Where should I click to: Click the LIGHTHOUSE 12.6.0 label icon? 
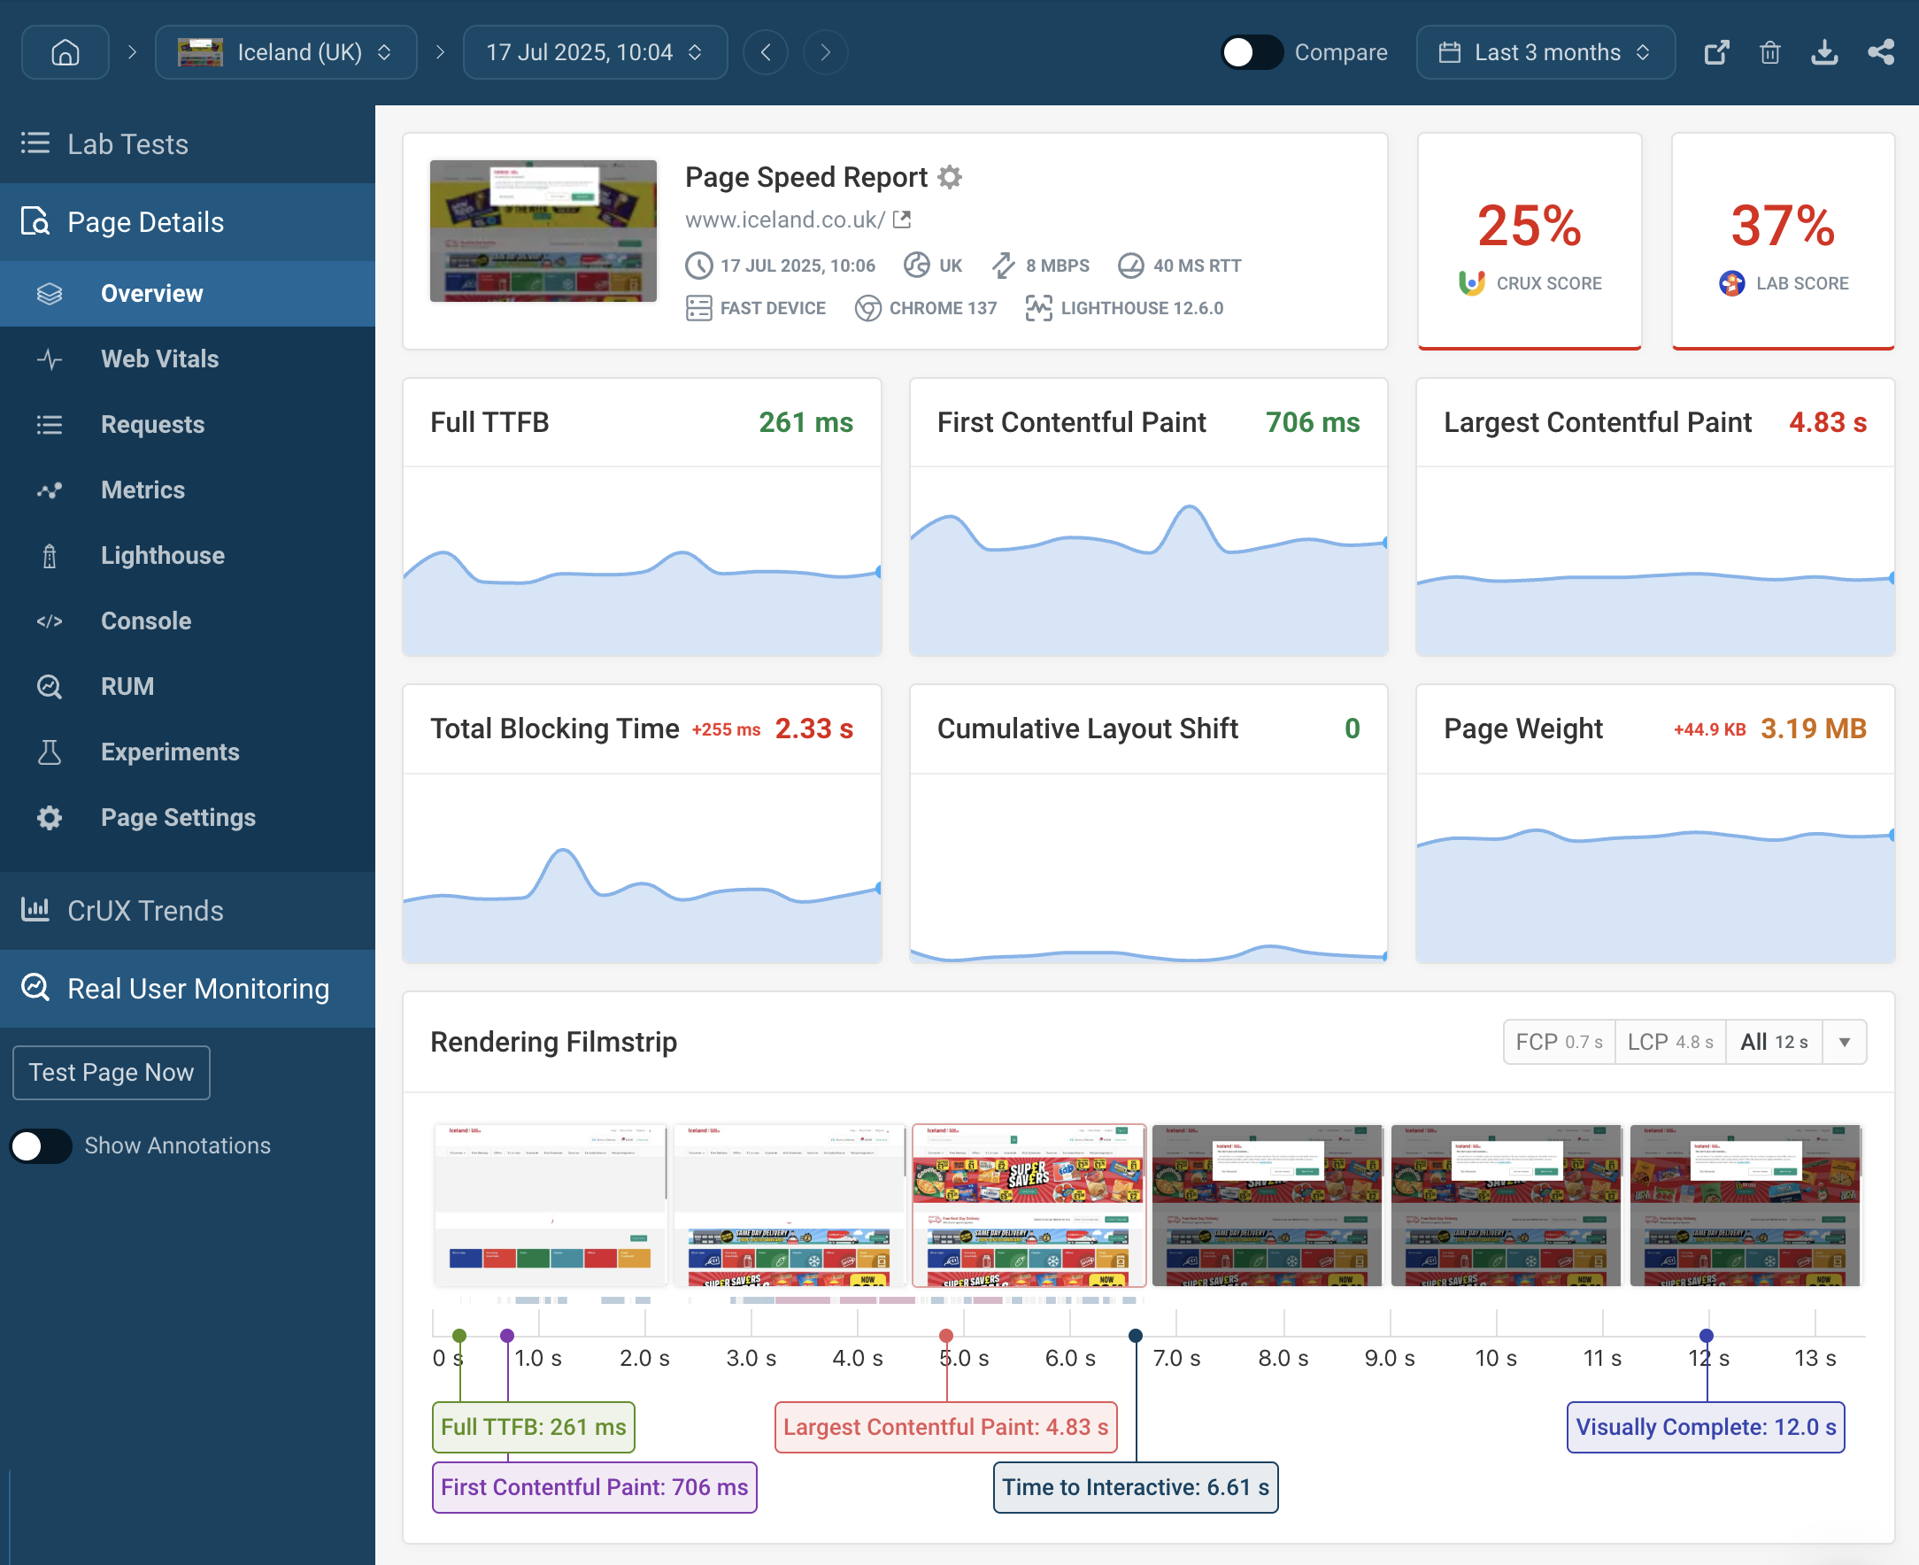coord(1038,308)
